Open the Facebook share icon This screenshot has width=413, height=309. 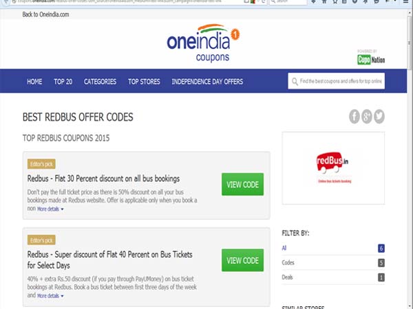pos(354,117)
